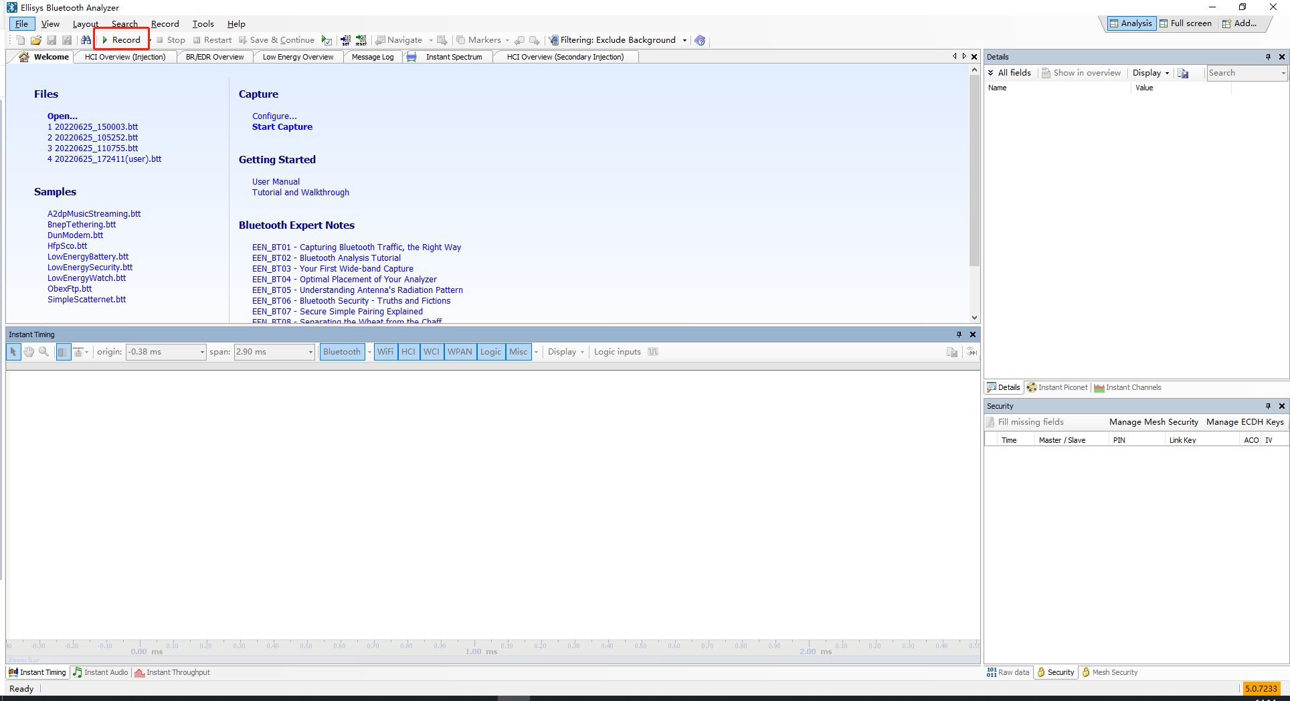This screenshot has width=1290, height=701.
Task: Select the arrow pointer tool in Instant Timing
Action: [x=13, y=352]
